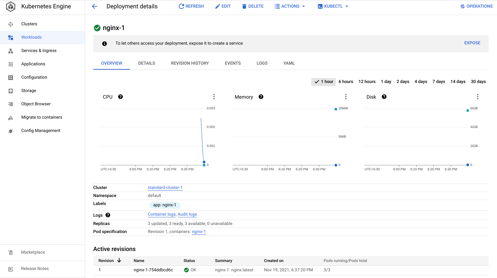Go back using the arrow icon
The image size is (497, 278).
click(x=95, y=6)
